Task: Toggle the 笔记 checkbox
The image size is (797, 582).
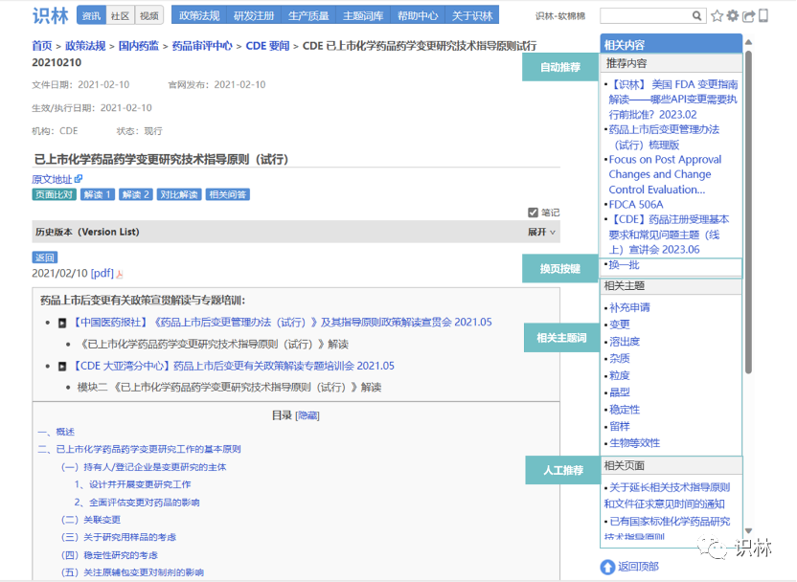Action: 533,213
